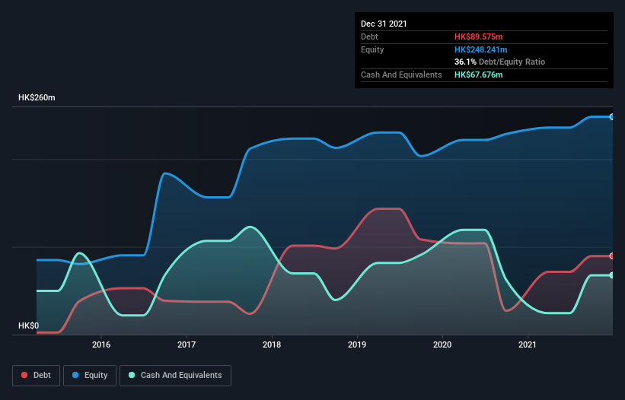Image resolution: width=625 pixels, height=400 pixels.
Task: Toggle the Debt legend button
Action: click(37, 376)
